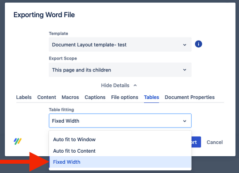Click the Export Scope label
Image resolution: width=239 pixels, height=173 pixels.
click(x=63, y=58)
